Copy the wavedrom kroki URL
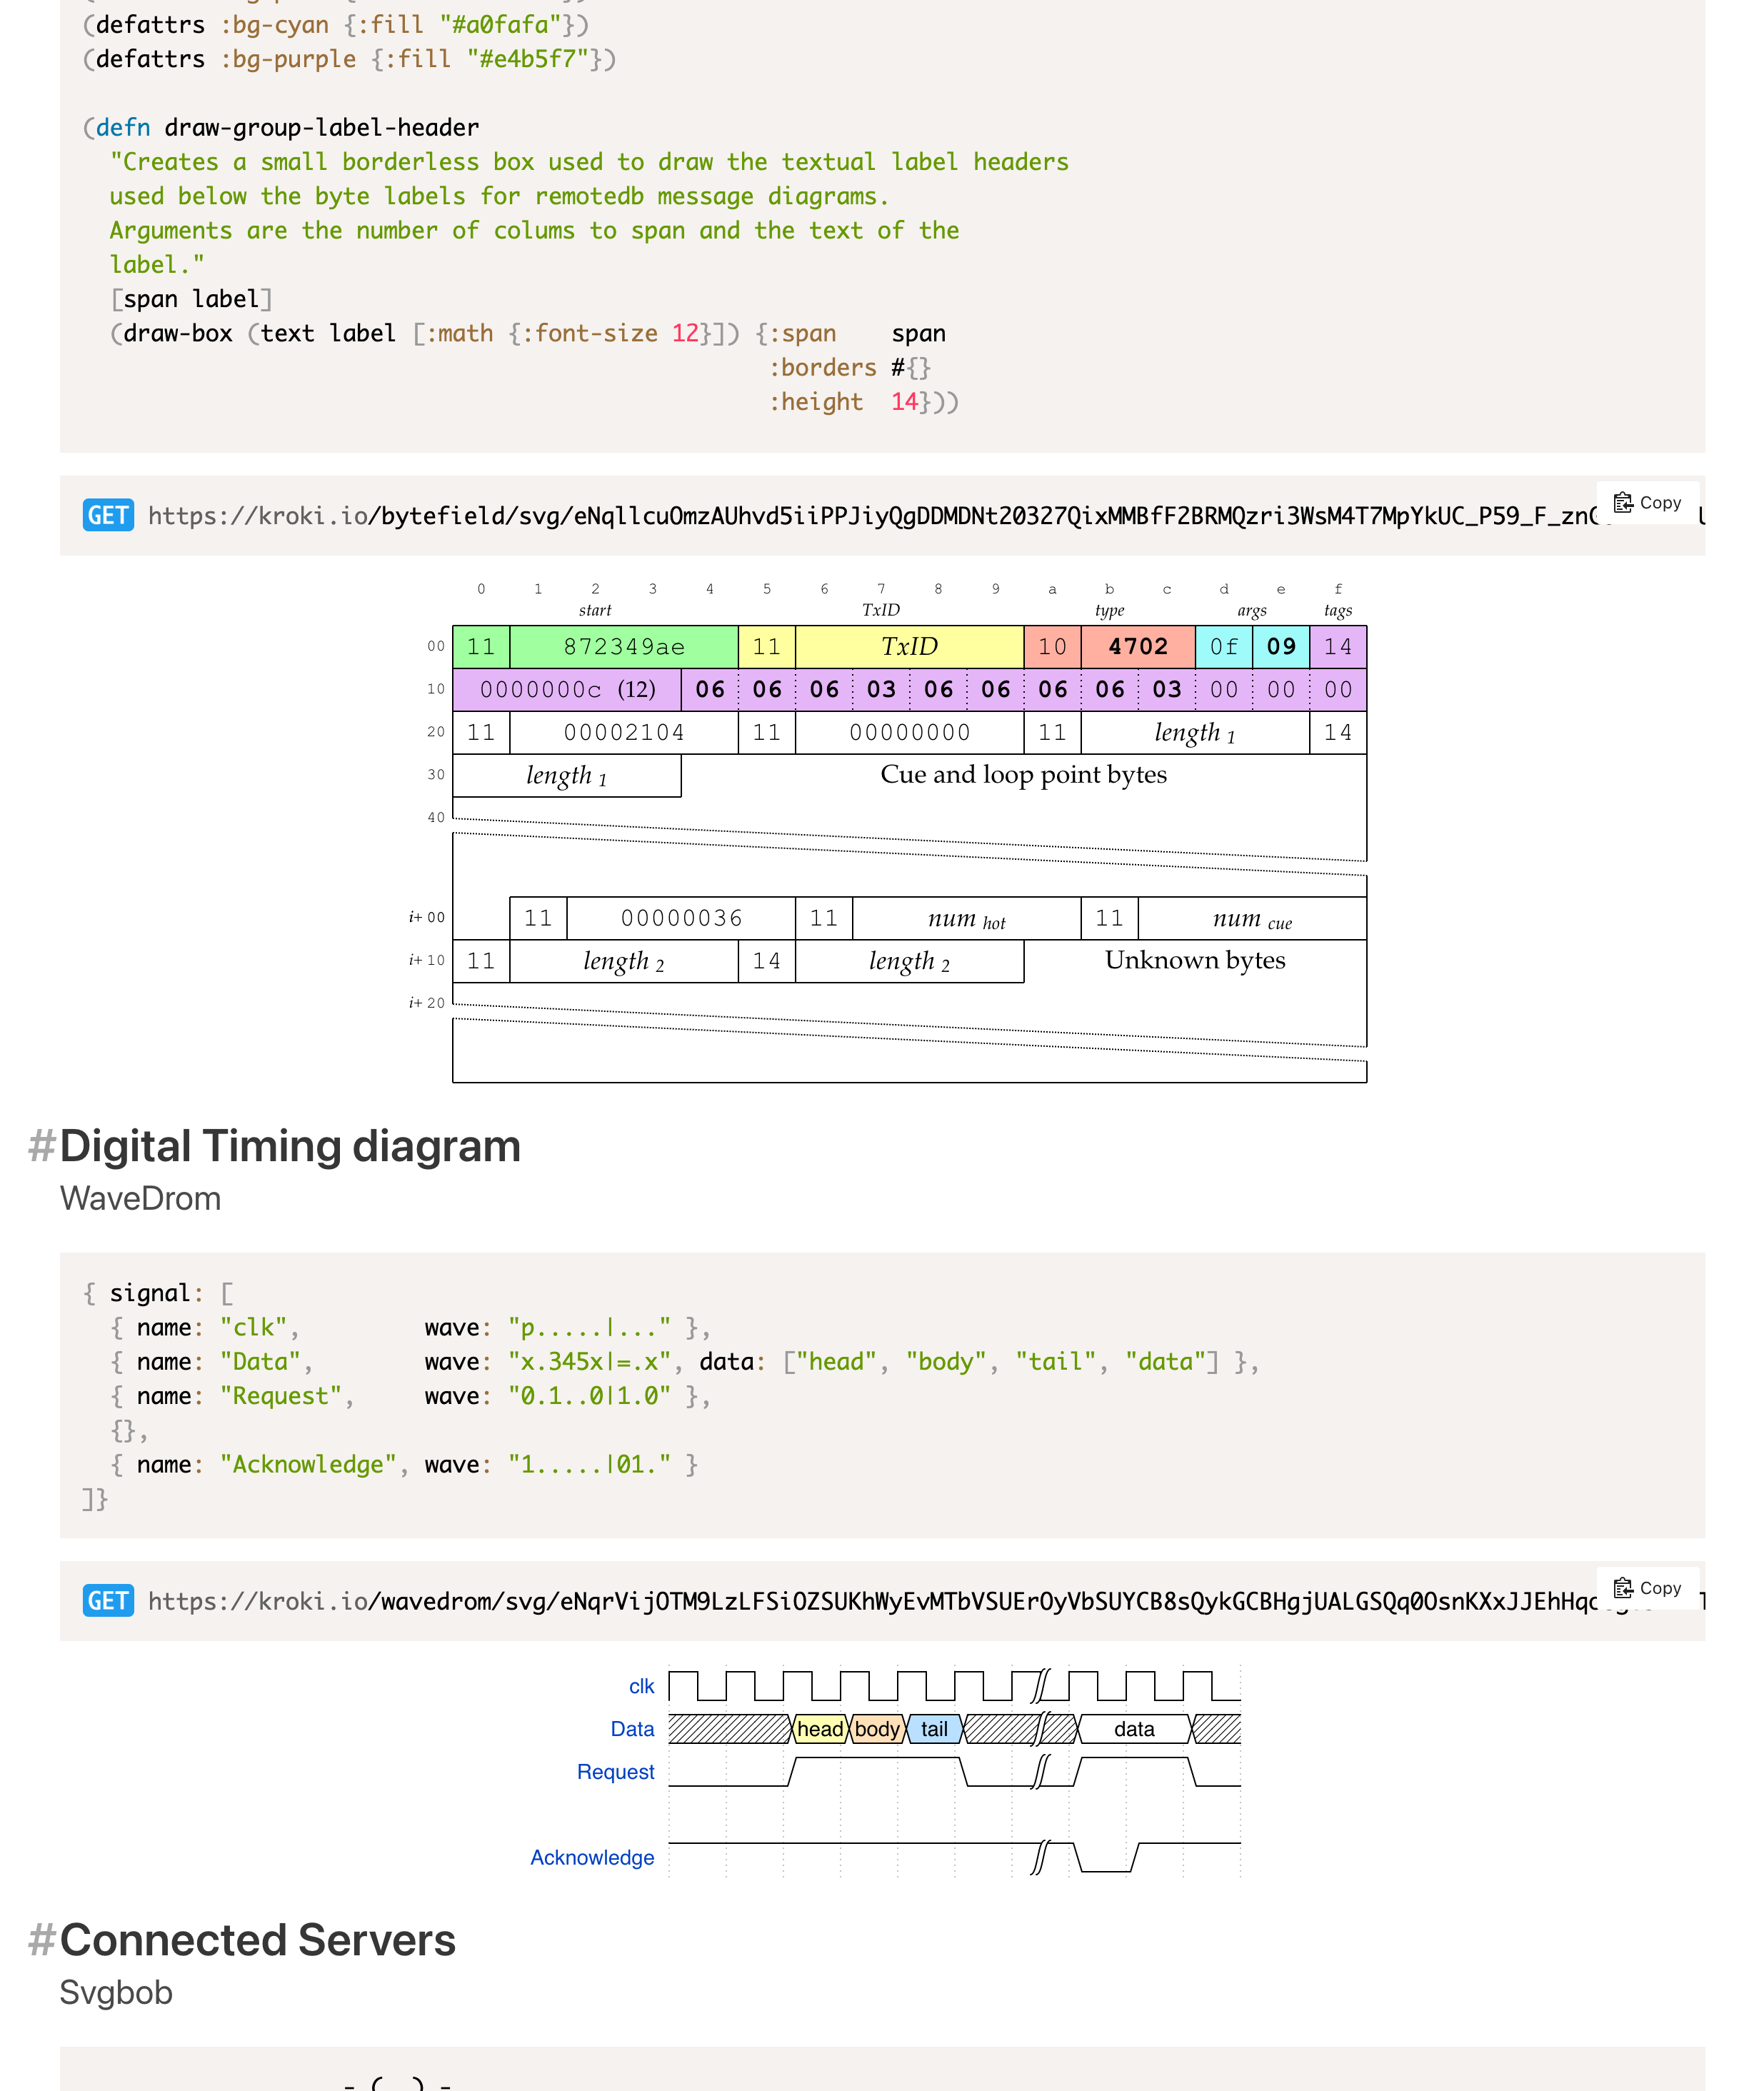The image size is (1764, 2091). click(1647, 1588)
